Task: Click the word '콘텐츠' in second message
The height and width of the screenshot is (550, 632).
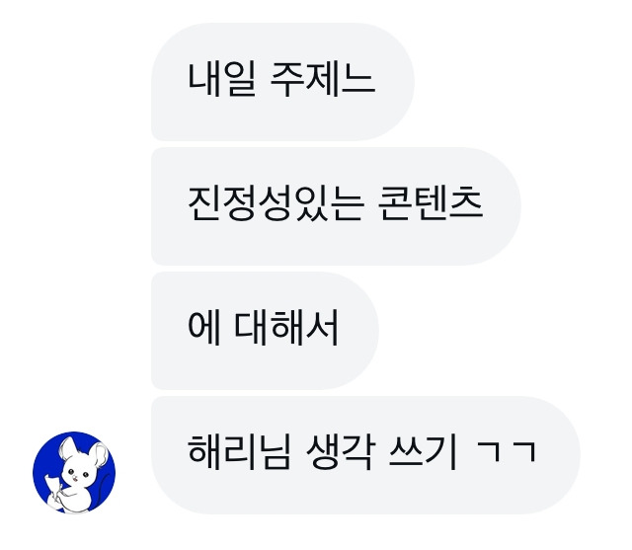Action: tap(431, 203)
